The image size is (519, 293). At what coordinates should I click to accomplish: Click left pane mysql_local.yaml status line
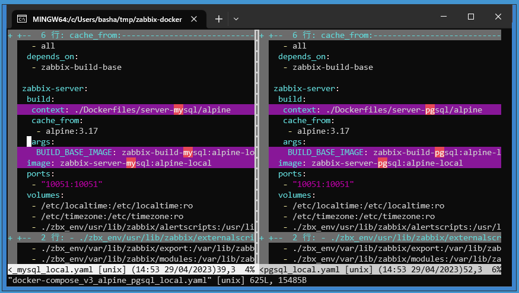[130, 269]
